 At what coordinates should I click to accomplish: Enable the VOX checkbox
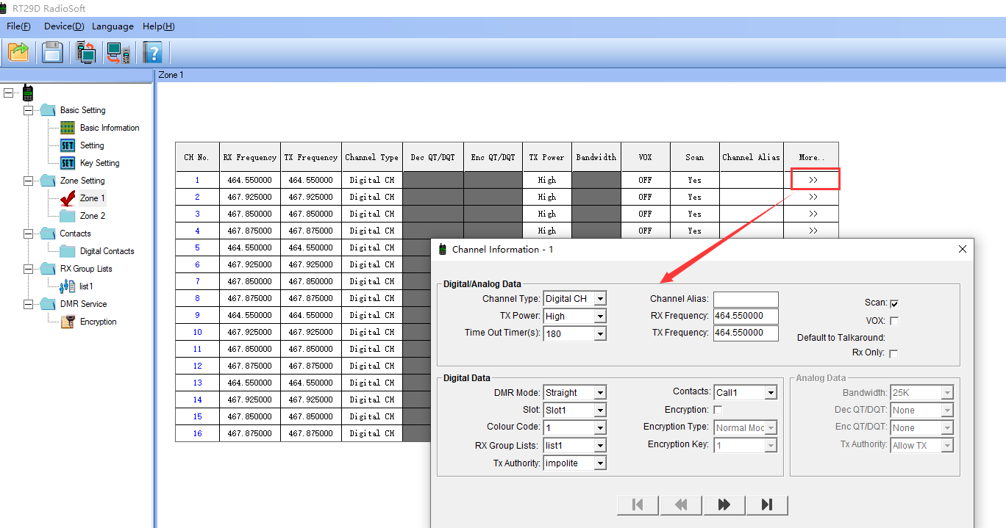(894, 321)
